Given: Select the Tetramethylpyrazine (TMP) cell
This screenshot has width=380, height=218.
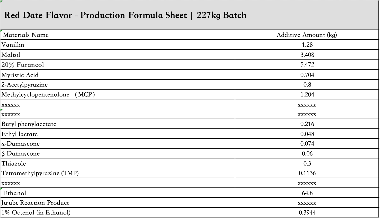Looking at the screenshot, I should tap(118, 173).
